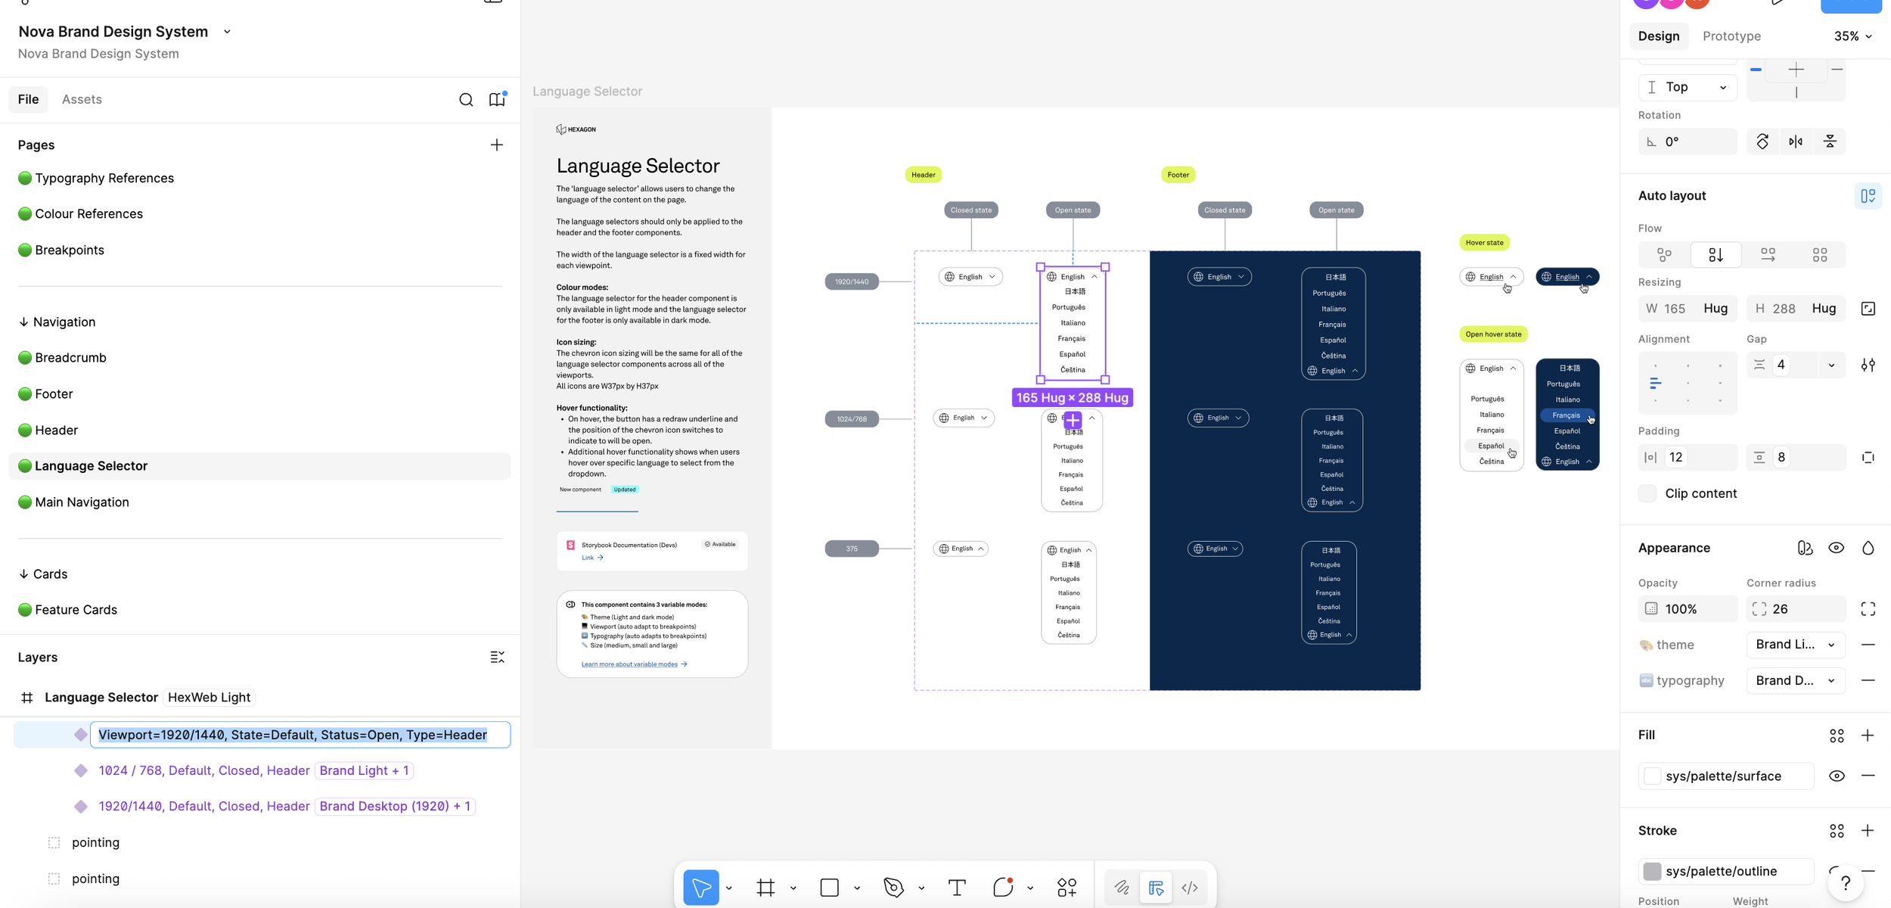Open the components actions tool

click(x=1067, y=888)
